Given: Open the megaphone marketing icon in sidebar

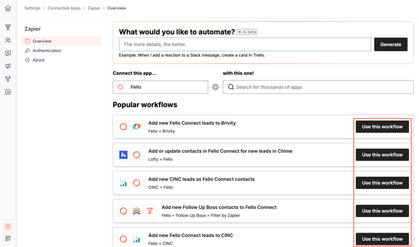Looking at the screenshot, I should 8,66.
